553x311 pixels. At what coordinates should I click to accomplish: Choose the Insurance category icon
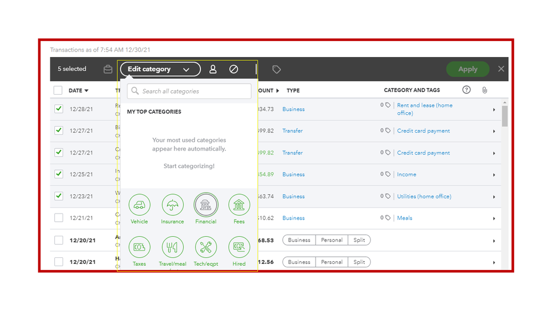coord(173,205)
